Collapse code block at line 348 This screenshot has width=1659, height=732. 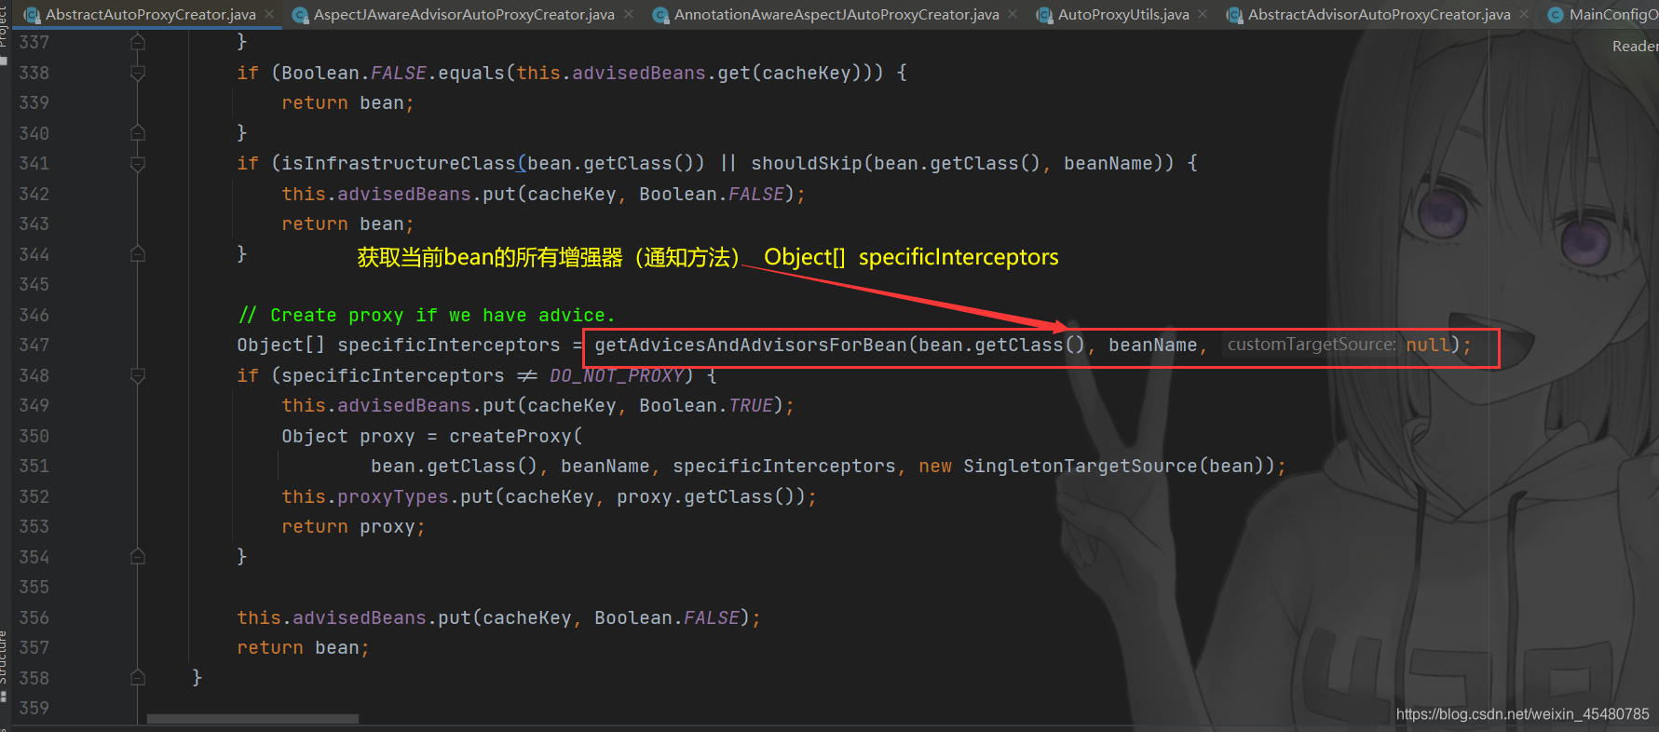138,375
